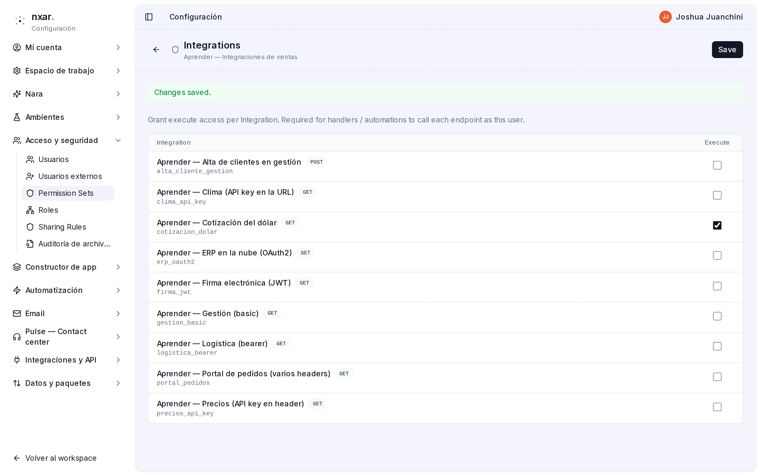Click the Mi cuenta user icon
The height and width of the screenshot is (475, 760).
(x=17, y=47)
